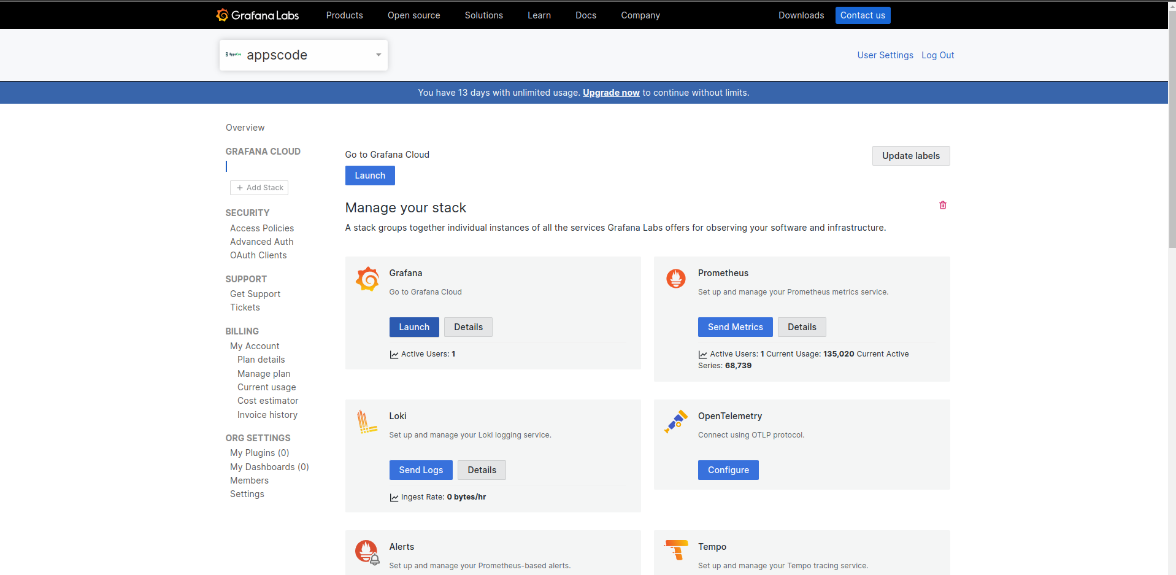Open Access Policies in sidebar
The image size is (1176, 575).
(x=262, y=228)
